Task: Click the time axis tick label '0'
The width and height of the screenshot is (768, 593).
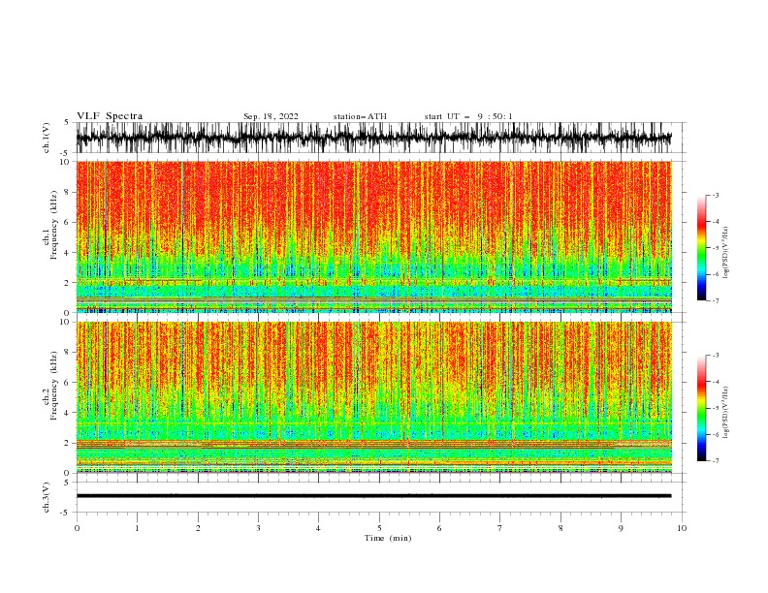Action: click(x=77, y=528)
